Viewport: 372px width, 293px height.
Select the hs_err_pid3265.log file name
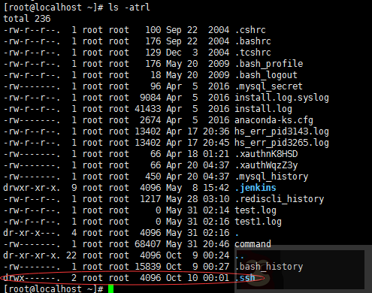282,143
